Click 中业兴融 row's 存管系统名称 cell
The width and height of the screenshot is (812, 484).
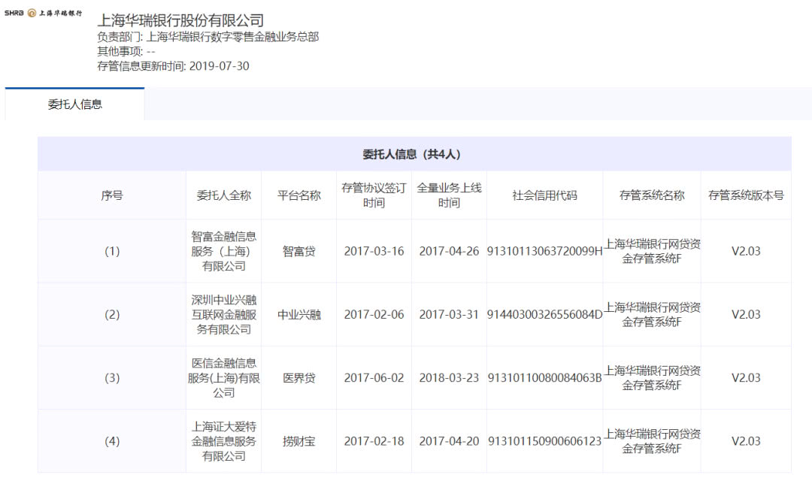[652, 314]
